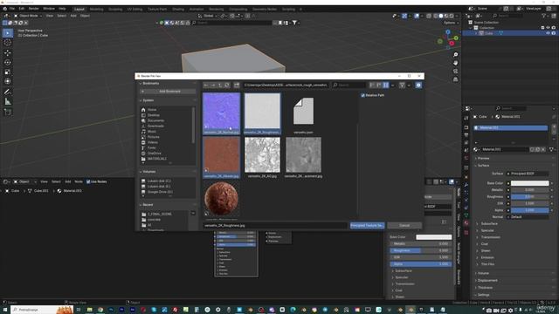
Task: Open Global transform orientation dropdown
Action: click(208, 16)
